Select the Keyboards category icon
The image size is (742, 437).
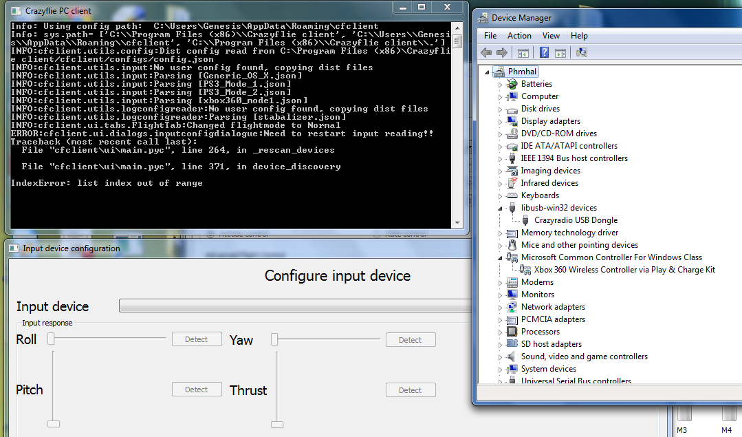click(512, 195)
